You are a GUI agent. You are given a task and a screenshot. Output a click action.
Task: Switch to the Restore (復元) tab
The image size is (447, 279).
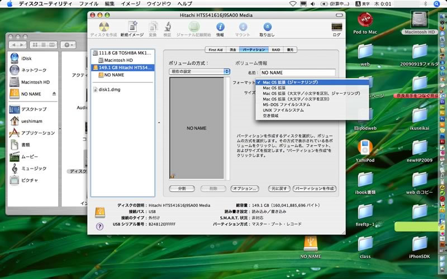click(290, 50)
